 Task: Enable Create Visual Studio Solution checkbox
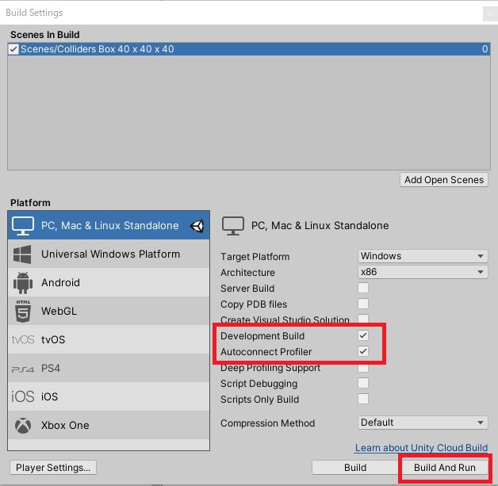pyautogui.click(x=363, y=319)
